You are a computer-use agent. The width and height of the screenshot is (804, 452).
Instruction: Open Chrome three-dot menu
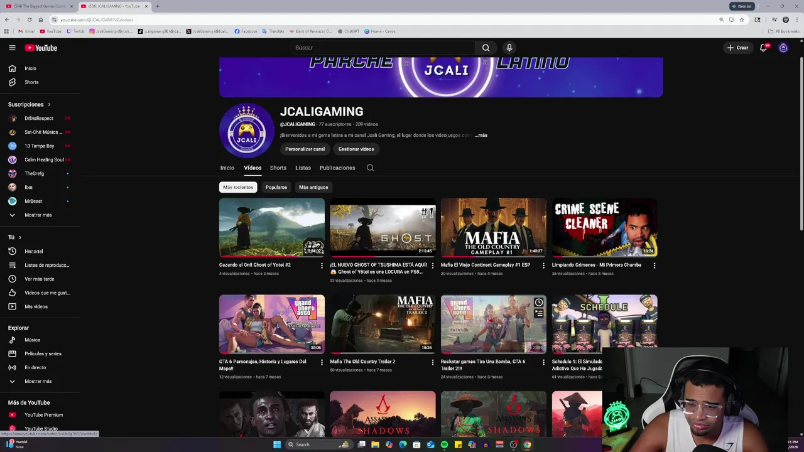pyautogui.click(x=796, y=19)
